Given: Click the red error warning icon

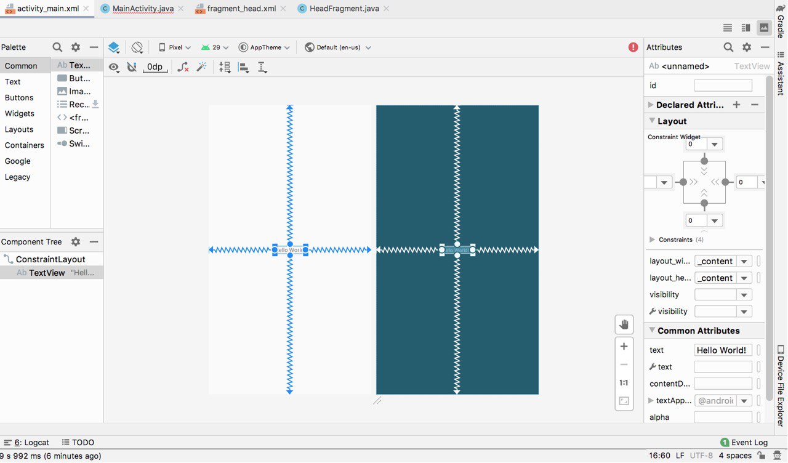Looking at the screenshot, I should coord(633,47).
